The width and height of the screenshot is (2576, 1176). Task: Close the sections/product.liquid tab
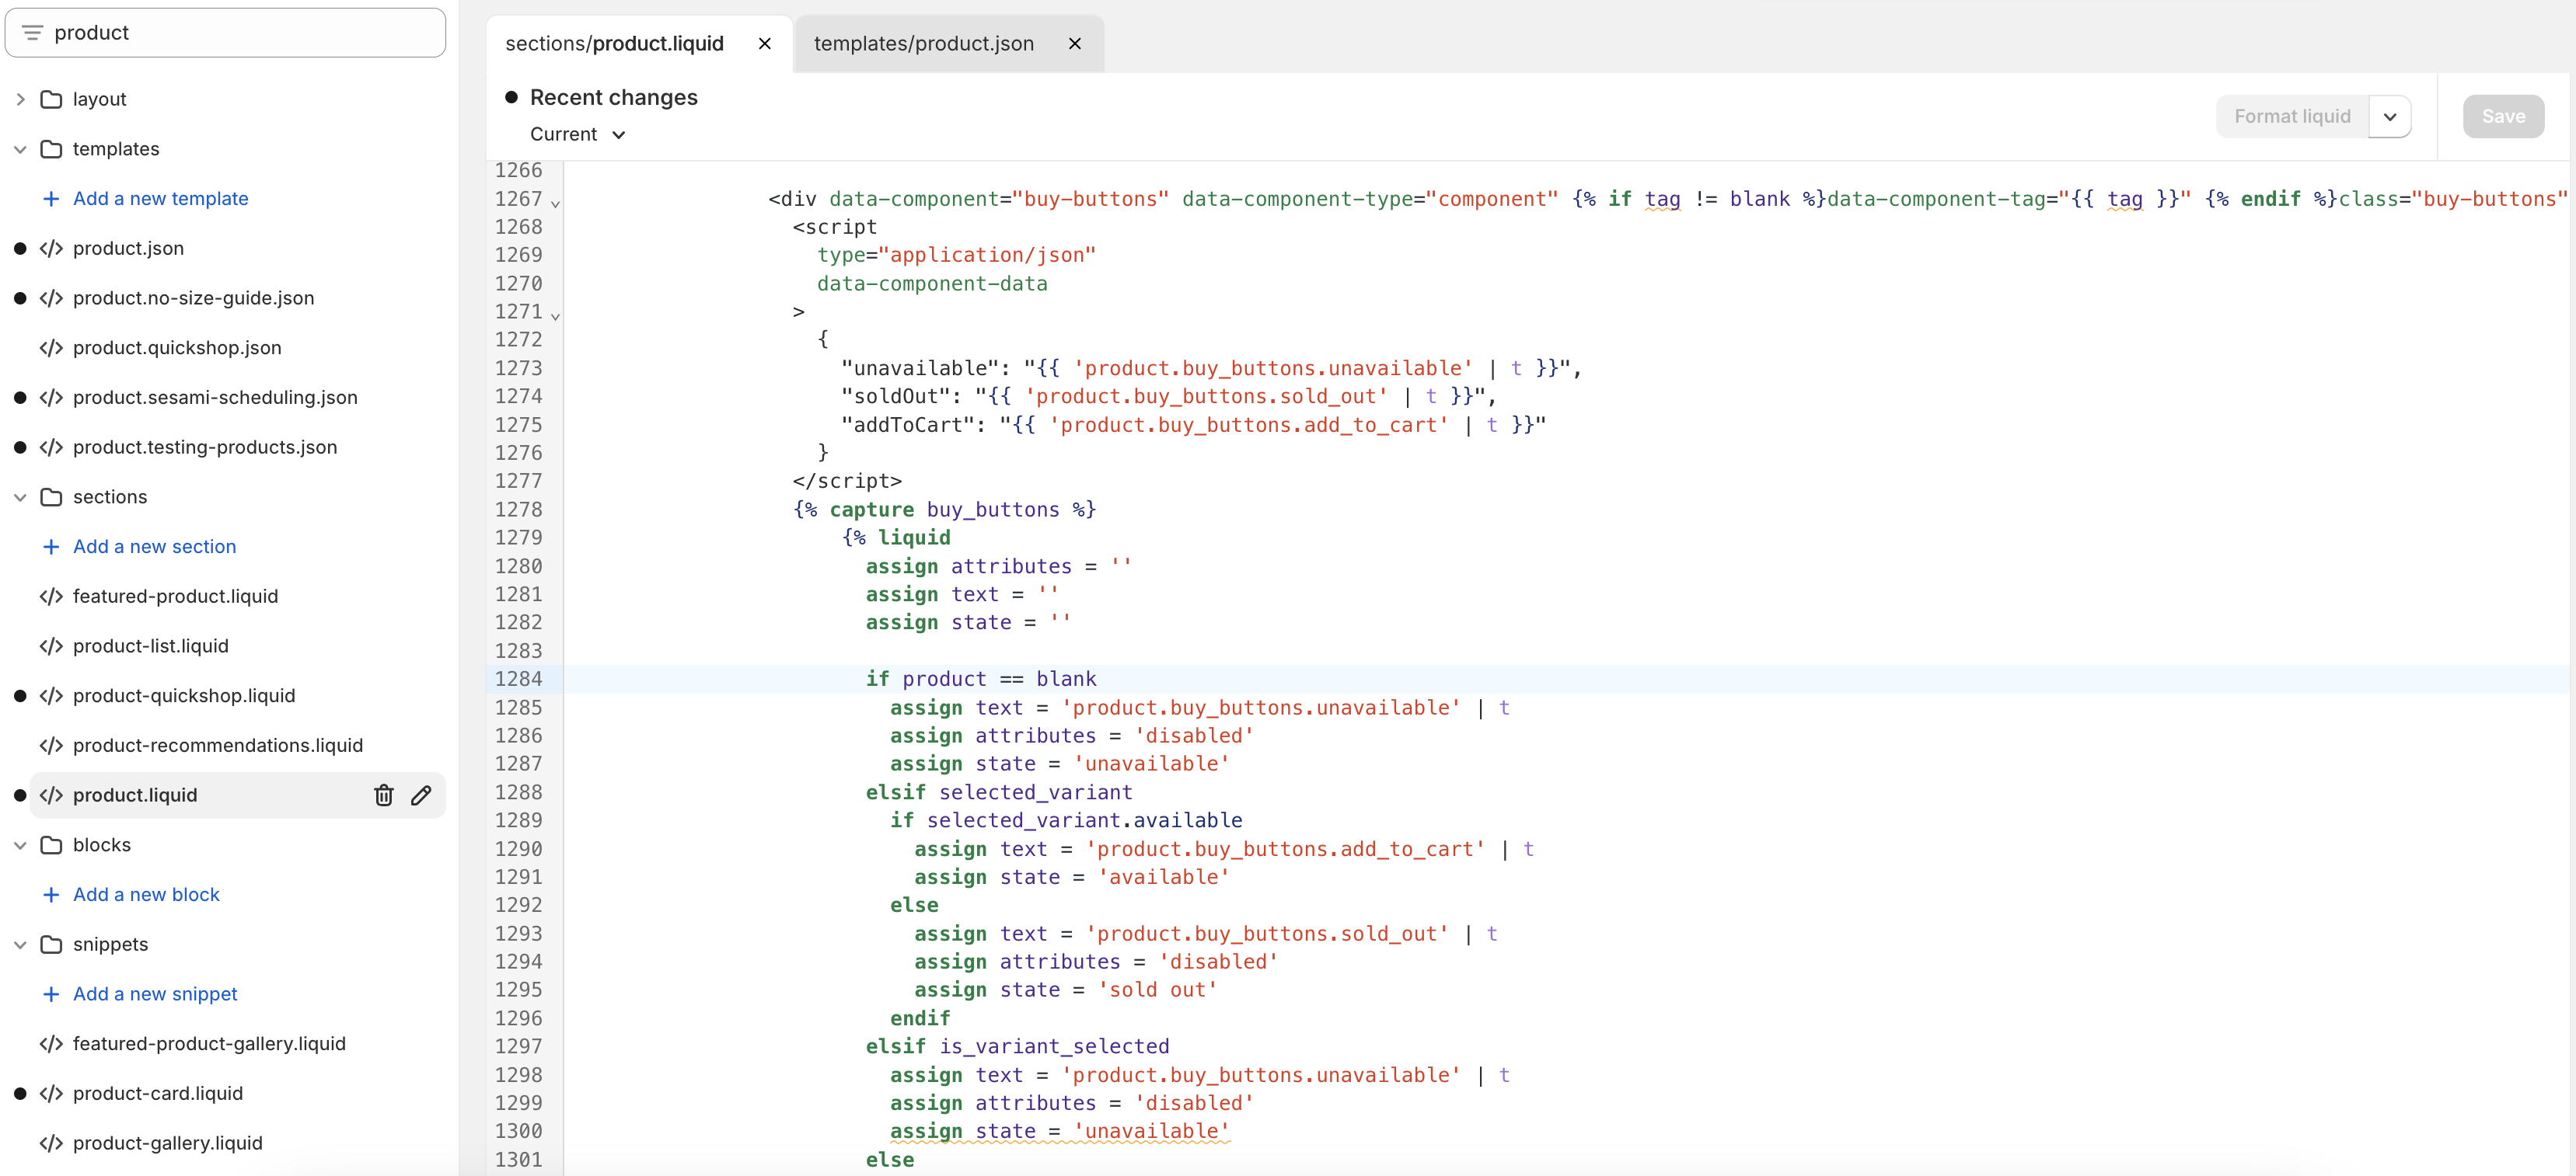click(x=764, y=44)
